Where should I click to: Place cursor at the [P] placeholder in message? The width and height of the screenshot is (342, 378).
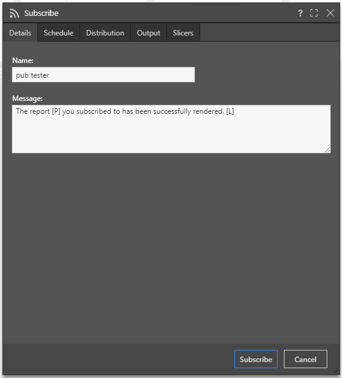[56, 111]
